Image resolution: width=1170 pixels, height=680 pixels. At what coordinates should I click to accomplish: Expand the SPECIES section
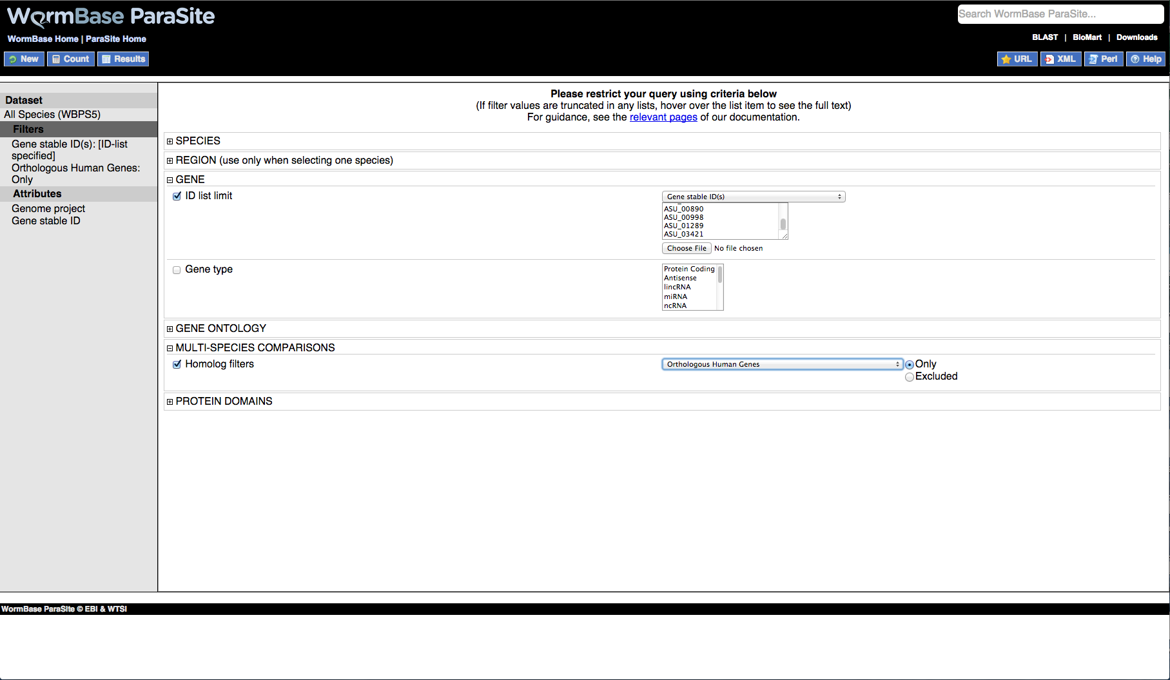pyautogui.click(x=170, y=141)
